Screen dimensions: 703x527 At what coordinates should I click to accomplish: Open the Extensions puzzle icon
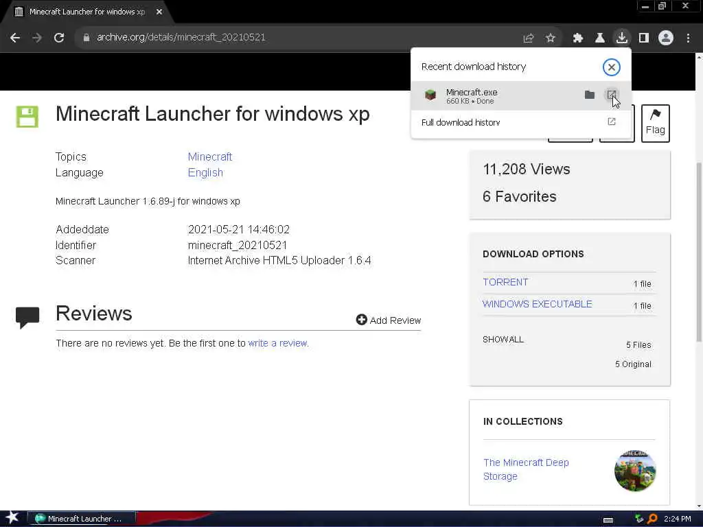[578, 38]
